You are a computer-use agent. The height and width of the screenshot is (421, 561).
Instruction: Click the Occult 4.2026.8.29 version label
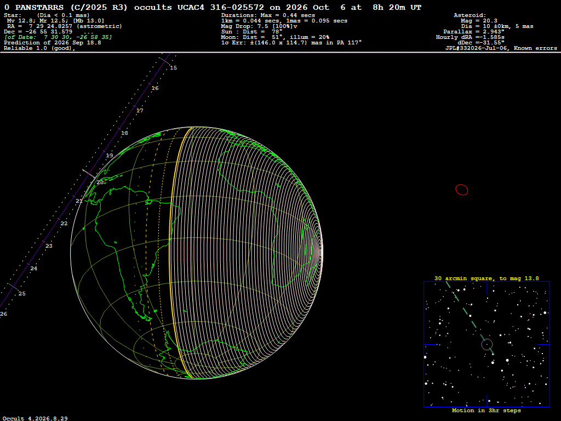(x=35, y=418)
